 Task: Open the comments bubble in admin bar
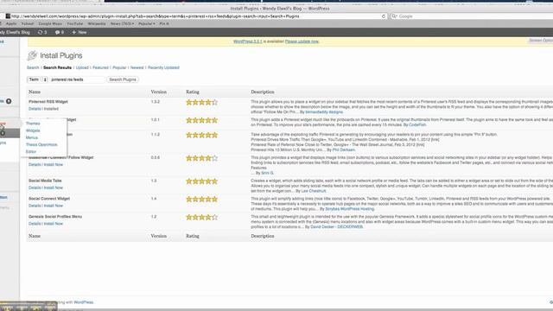pyautogui.click(x=58, y=32)
